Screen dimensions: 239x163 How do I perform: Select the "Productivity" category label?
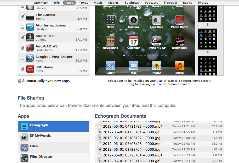44,50
